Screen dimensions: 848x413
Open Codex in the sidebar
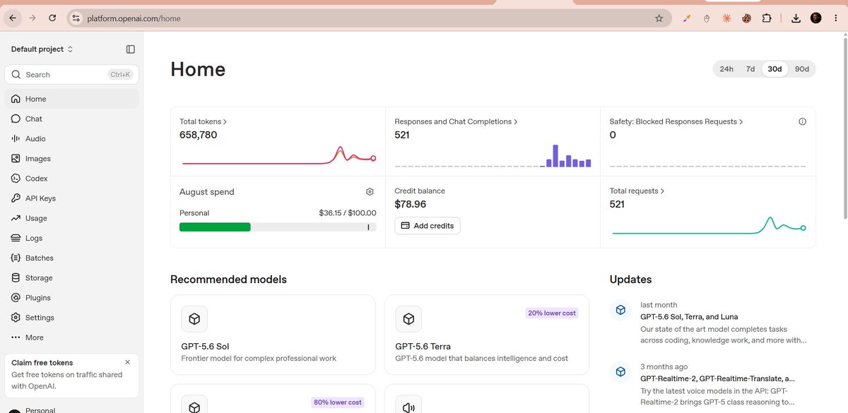[x=72, y=179]
